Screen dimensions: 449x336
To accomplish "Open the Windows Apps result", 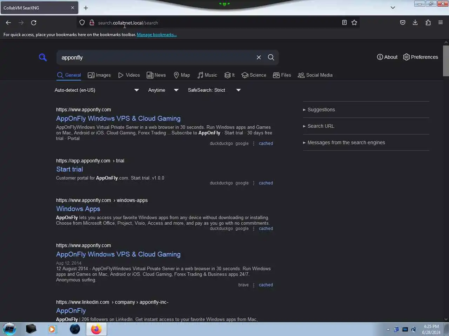I will (x=78, y=209).
